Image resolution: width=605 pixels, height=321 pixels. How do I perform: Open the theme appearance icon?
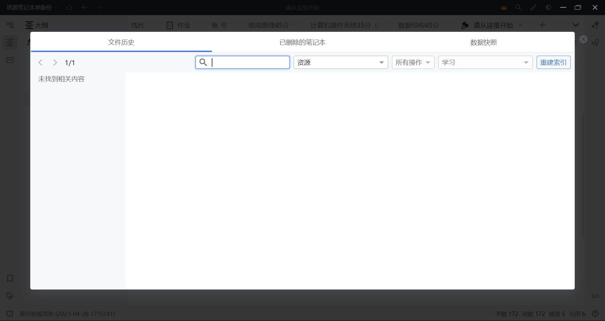click(x=548, y=7)
